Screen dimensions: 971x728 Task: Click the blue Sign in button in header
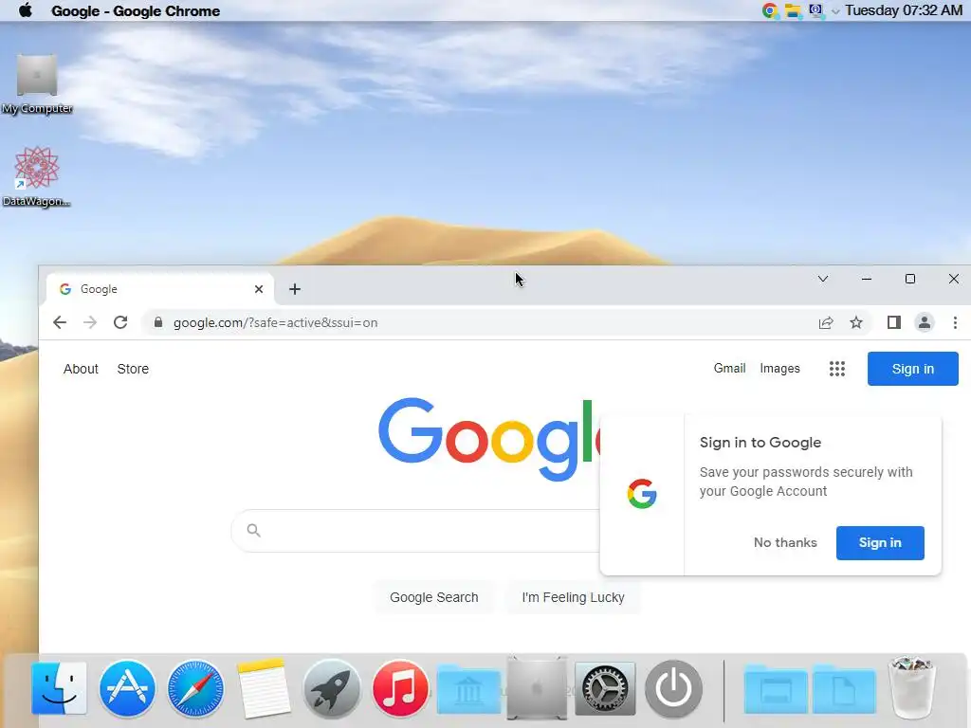tap(912, 369)
